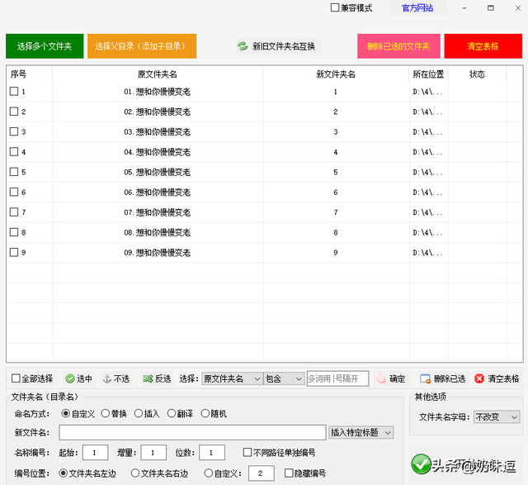Click the anchor 不选 icon
Image resolution: width=528 pixels, height=485 pixels.
point(107,378)
